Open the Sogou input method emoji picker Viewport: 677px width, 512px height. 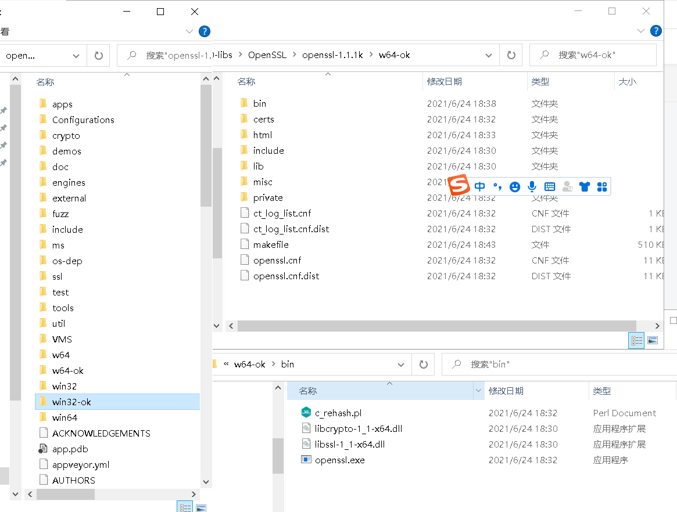coord(515,186)
